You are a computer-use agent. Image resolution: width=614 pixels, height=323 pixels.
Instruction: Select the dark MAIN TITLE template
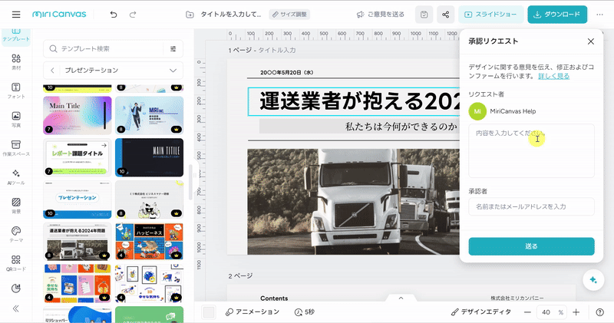tap(149, 157)
